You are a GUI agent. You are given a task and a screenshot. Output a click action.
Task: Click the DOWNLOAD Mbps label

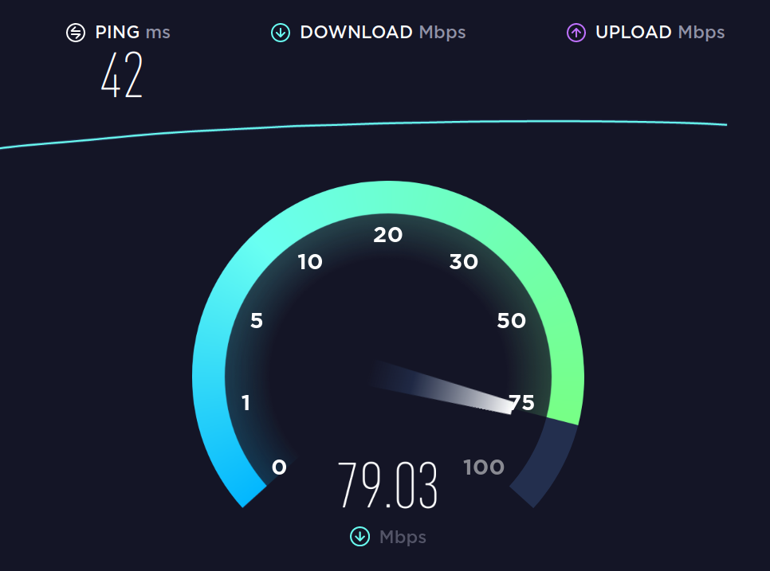[383, 33]
